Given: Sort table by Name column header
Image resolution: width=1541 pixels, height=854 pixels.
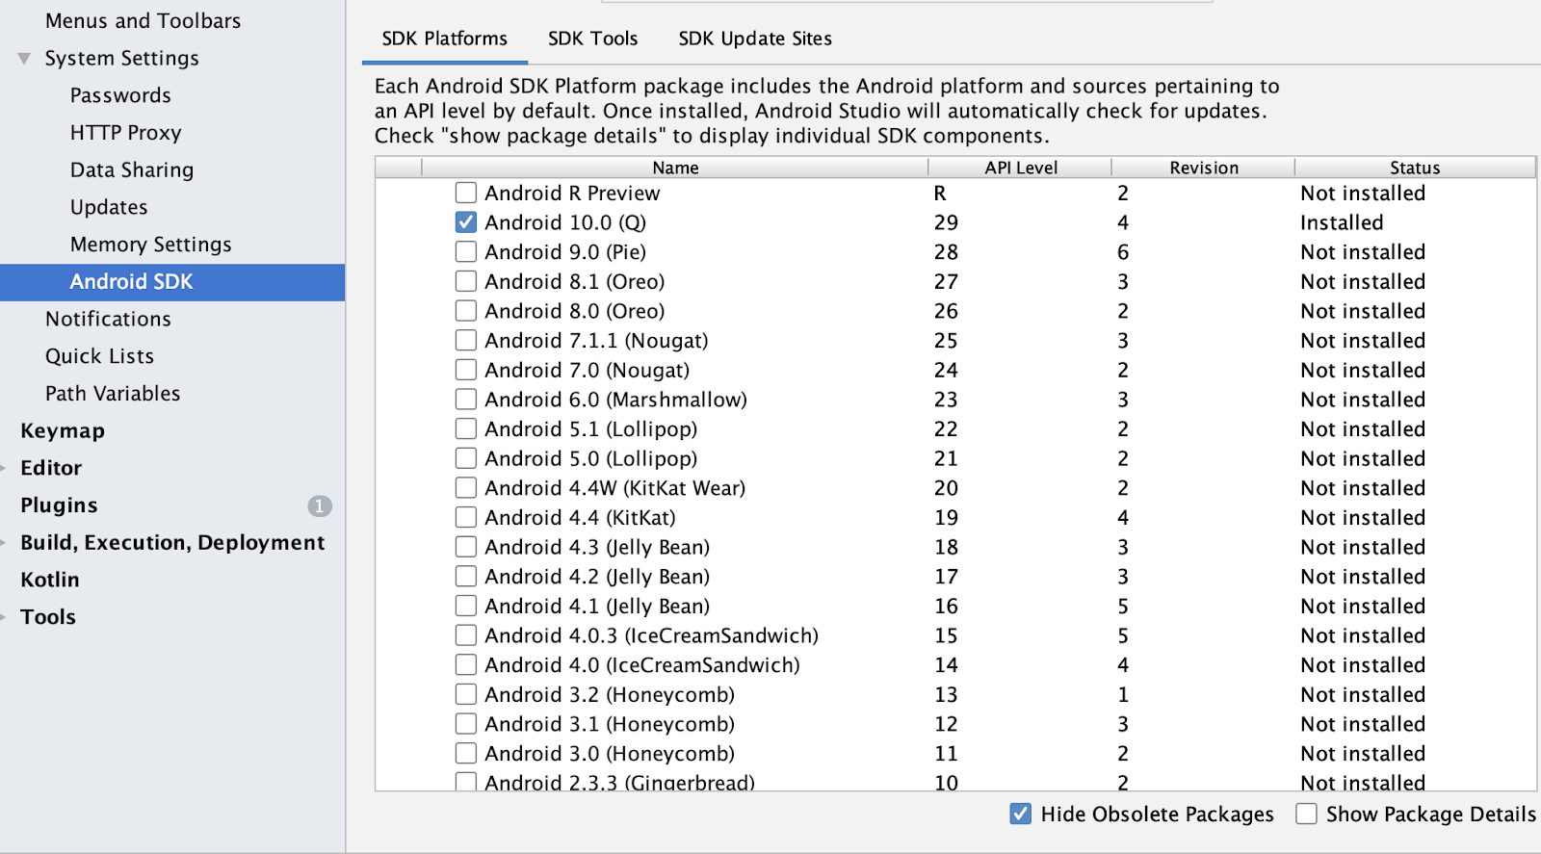Looking at the screenshot, I should pyautogui.click(x=675, y=168).
